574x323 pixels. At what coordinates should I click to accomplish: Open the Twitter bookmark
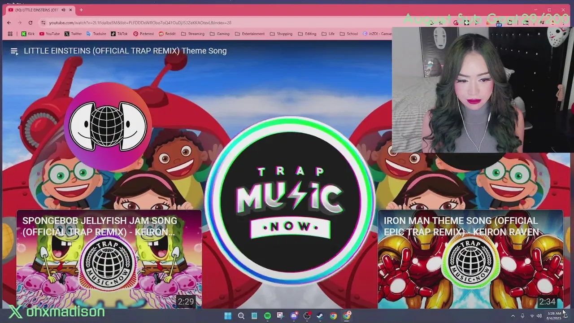coord(73,34)
